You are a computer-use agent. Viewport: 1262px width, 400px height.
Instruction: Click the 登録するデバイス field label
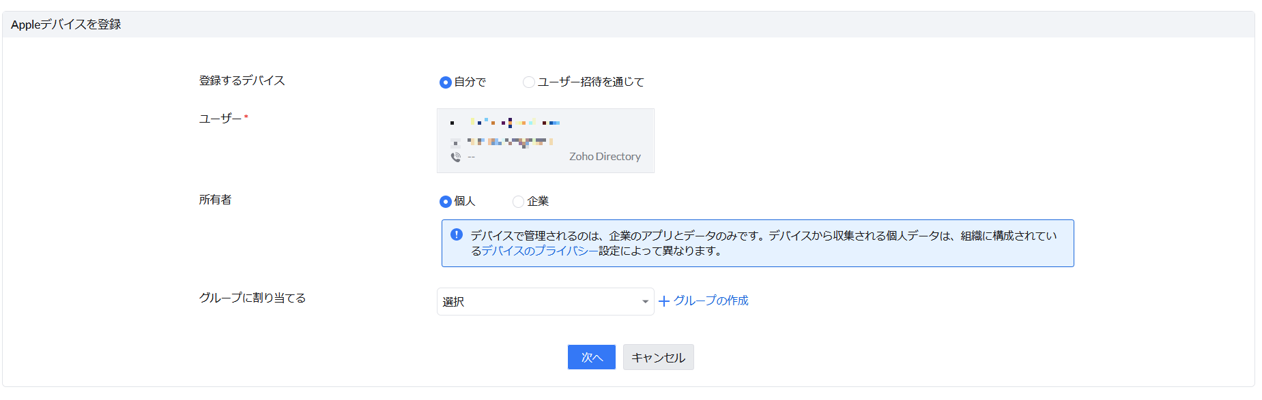242,80
